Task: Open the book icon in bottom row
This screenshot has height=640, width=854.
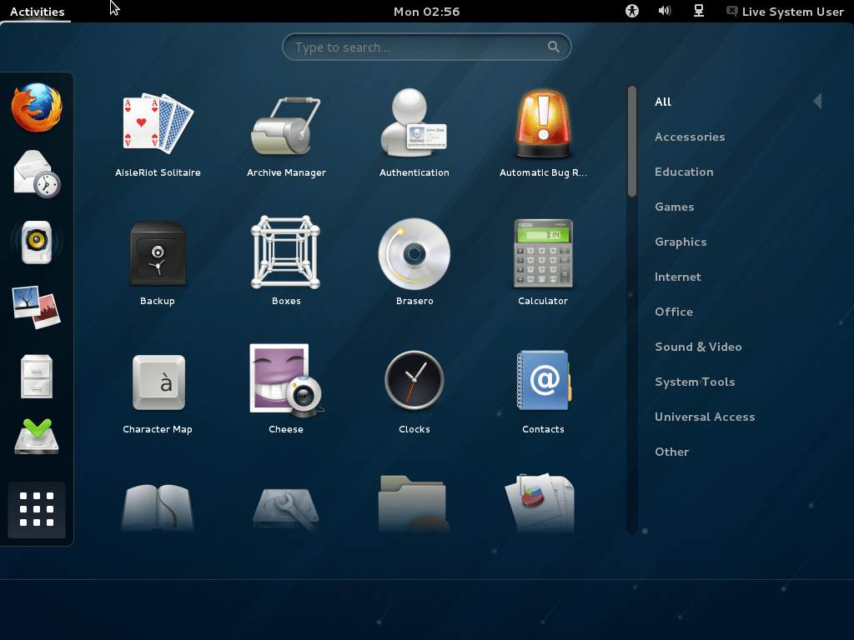Action: click(158, 507)
